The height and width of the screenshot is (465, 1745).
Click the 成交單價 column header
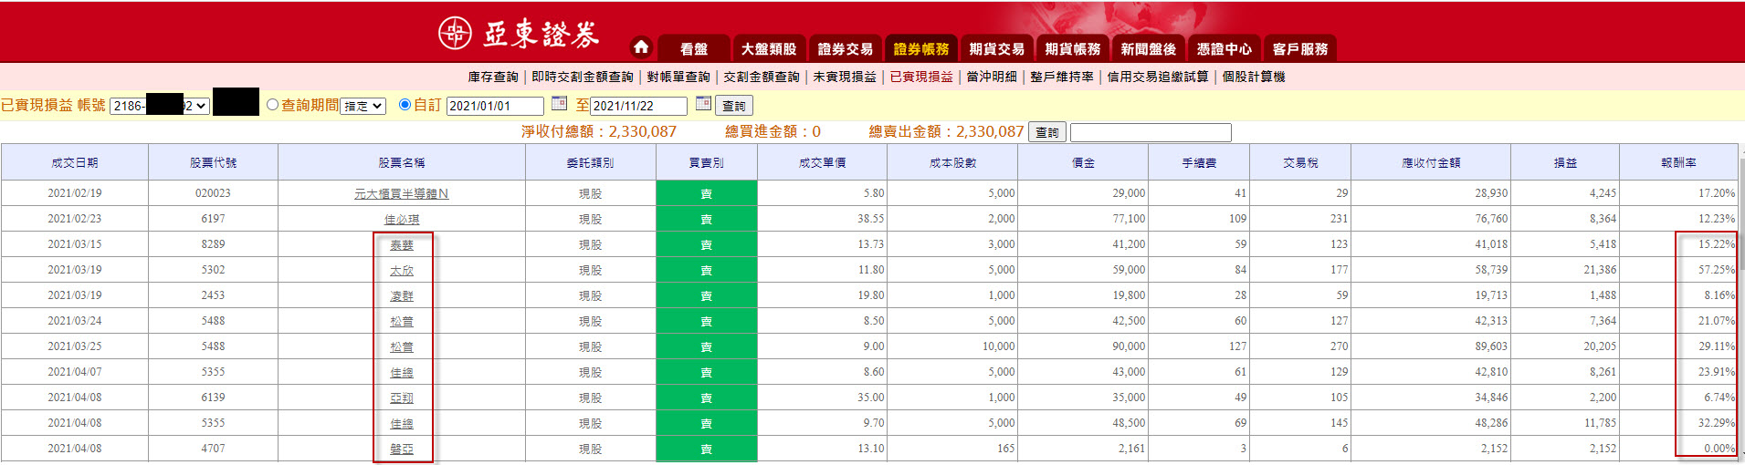click(x=822, y=162)
